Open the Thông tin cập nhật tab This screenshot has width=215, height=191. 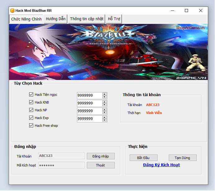point(87,19)
